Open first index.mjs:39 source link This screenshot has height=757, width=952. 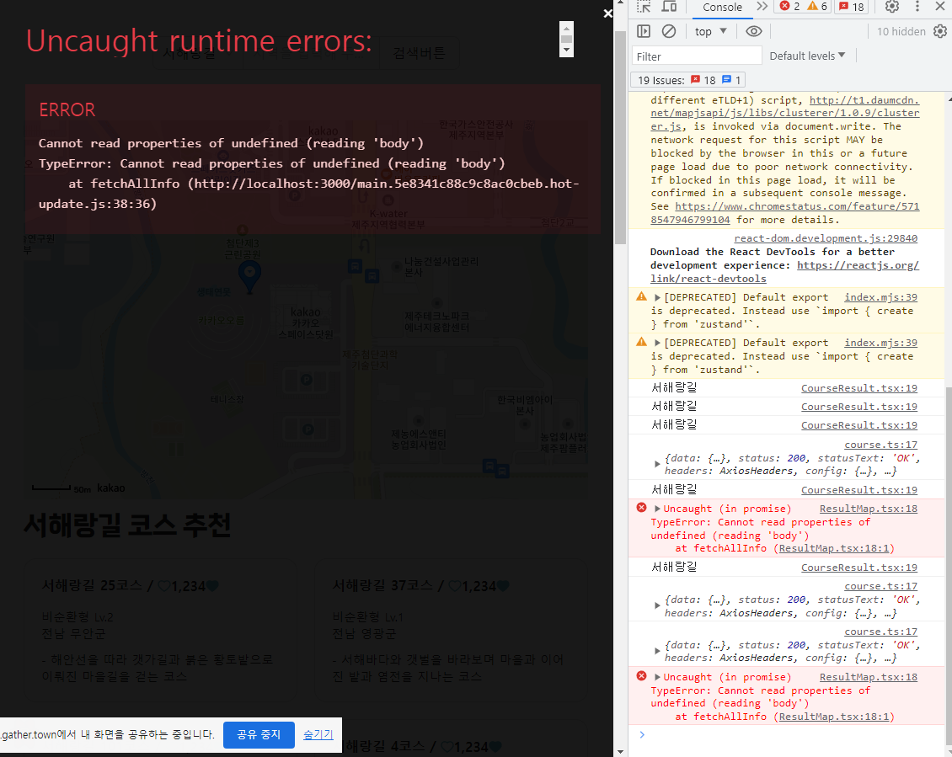click(x=880, y=297)
